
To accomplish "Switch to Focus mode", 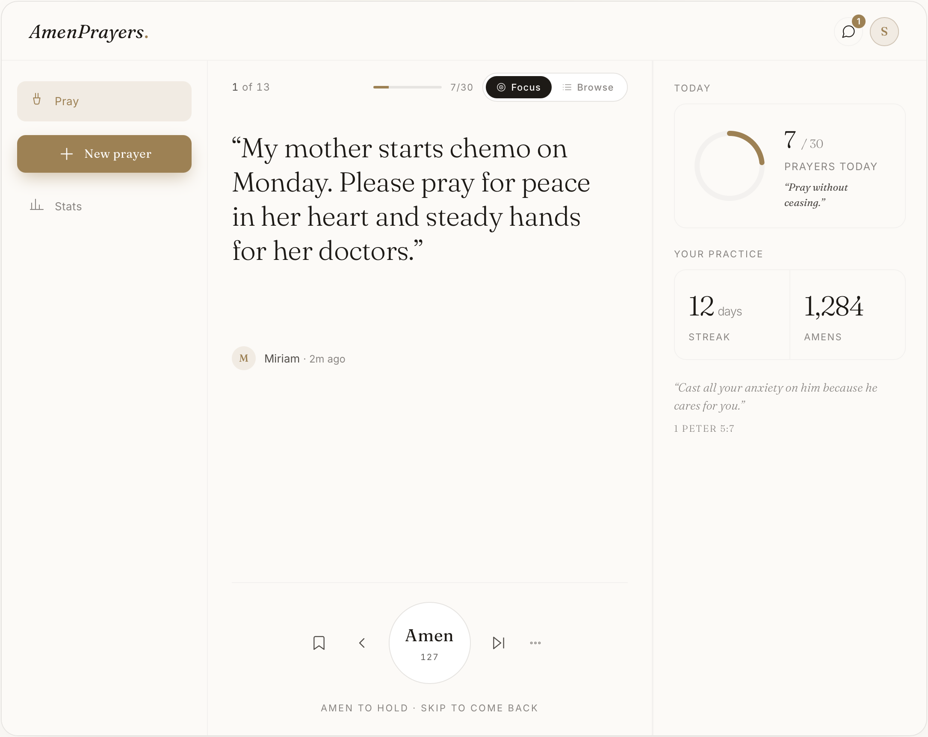I will click(x=518, y=87).
